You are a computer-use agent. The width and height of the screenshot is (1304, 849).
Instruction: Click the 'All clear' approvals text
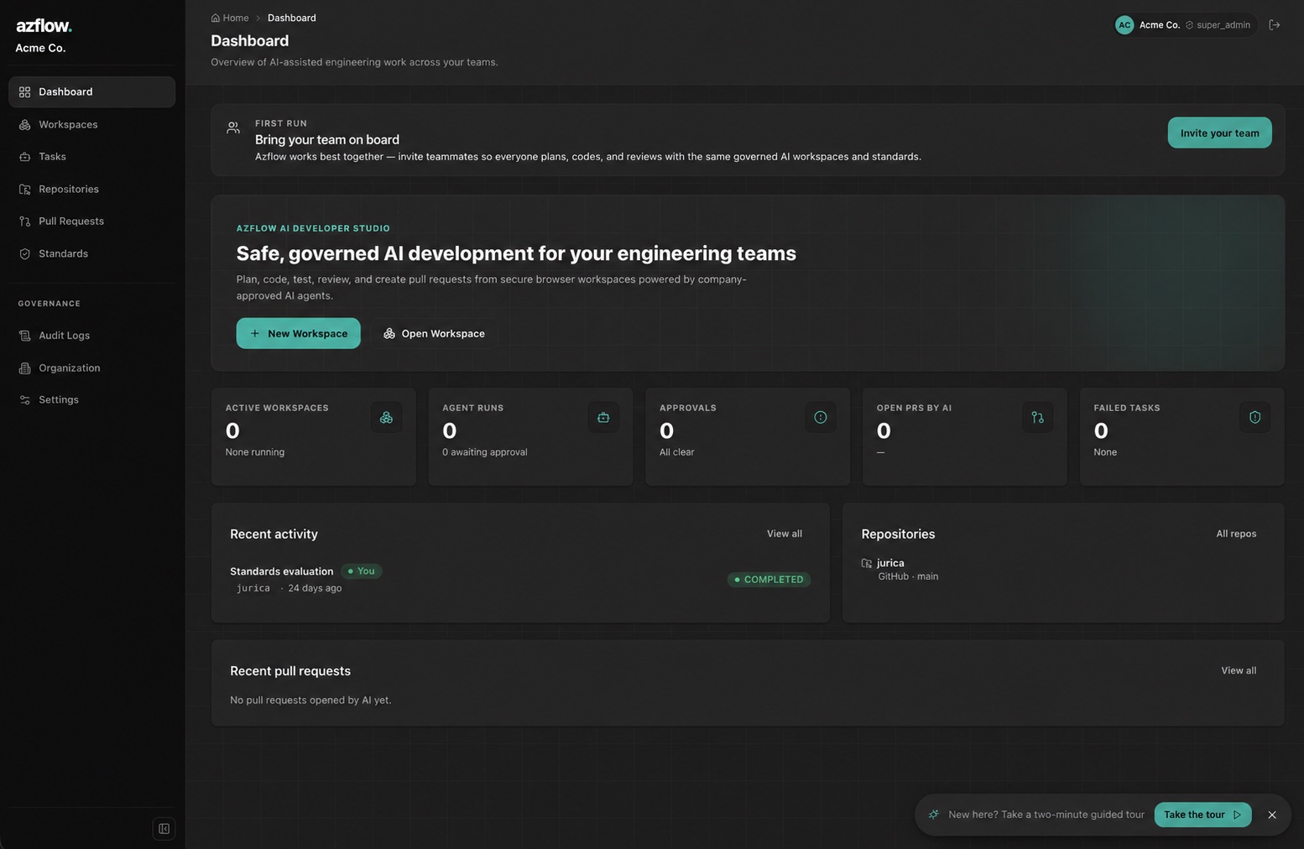coord(676,452)
